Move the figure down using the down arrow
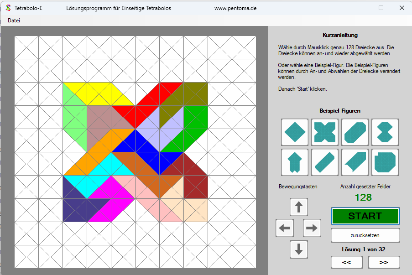Image resolution: width=412 pixels, height=275 pixels. click(298, 249)
